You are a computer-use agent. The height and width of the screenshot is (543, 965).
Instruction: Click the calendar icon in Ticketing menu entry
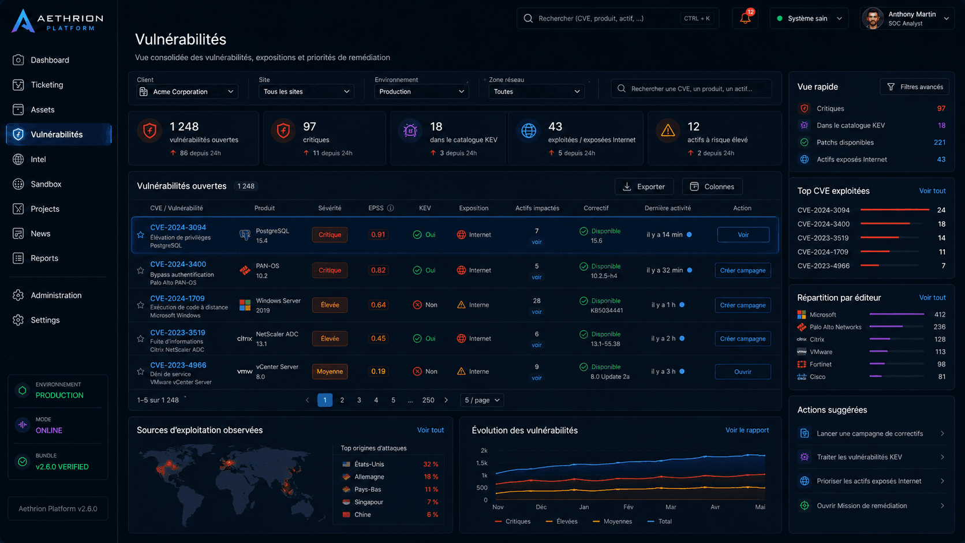[x=18, y=85]
